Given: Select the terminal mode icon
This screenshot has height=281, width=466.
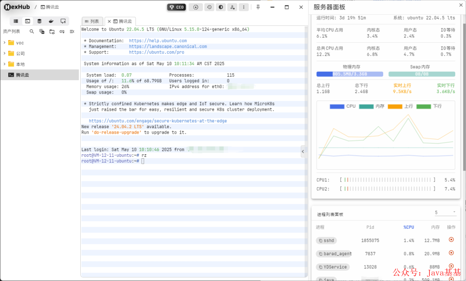Looking at the screenshot, I should tap(28, 21).
